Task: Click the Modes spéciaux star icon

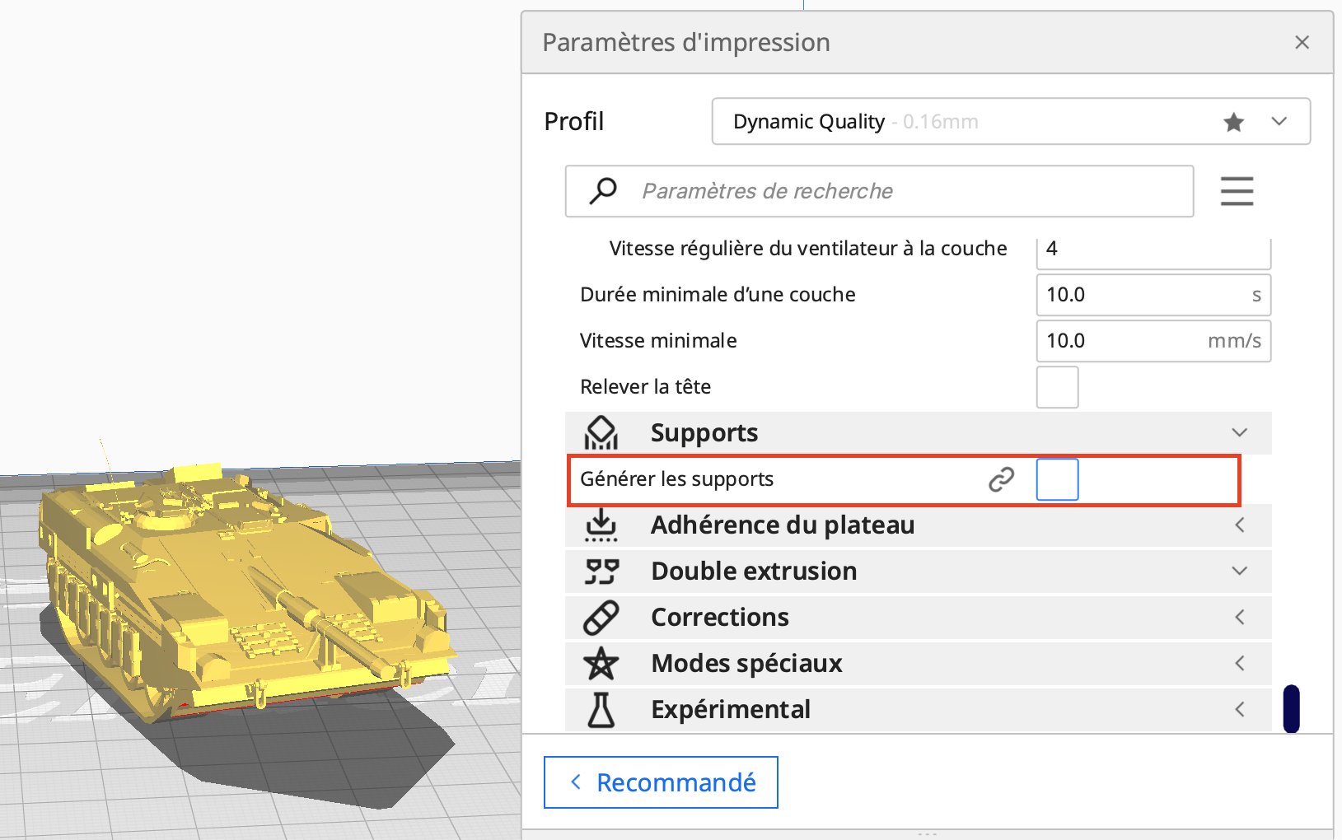Action: pyautogui.click(x=601, y=663)
